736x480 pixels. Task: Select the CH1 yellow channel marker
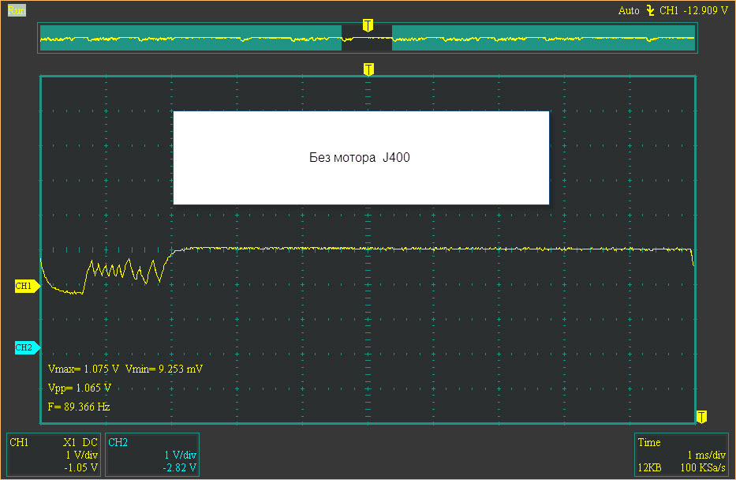click(28, 286)
